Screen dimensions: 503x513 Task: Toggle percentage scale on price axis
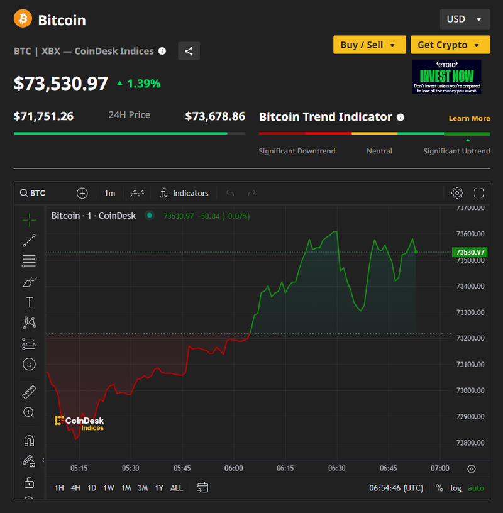click(439, 488)
